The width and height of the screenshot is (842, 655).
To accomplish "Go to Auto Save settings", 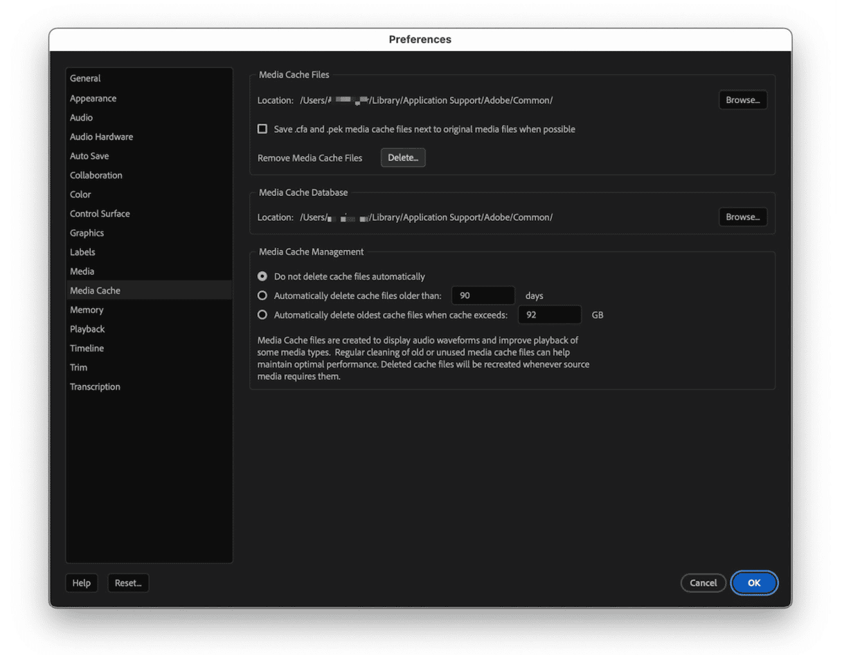I will 89,156.
